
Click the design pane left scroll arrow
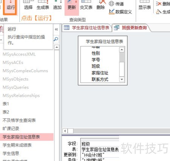(x=65, y=131)
